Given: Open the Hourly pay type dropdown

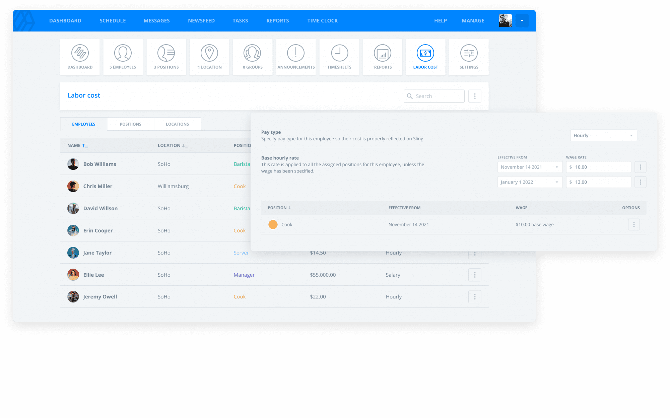Looking at the screenshot, I should point(604,135).
